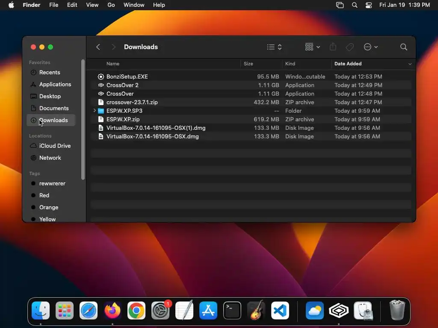Launch Visual Studio Code from the Dock

tap(280, 310)
